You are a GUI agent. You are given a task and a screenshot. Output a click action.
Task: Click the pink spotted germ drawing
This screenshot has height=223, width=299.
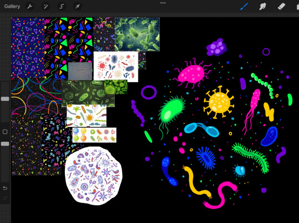coord(192,73)
